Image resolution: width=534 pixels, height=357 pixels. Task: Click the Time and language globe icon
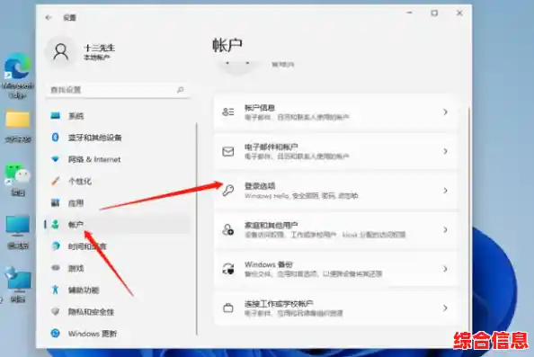[x=56, y=246]
